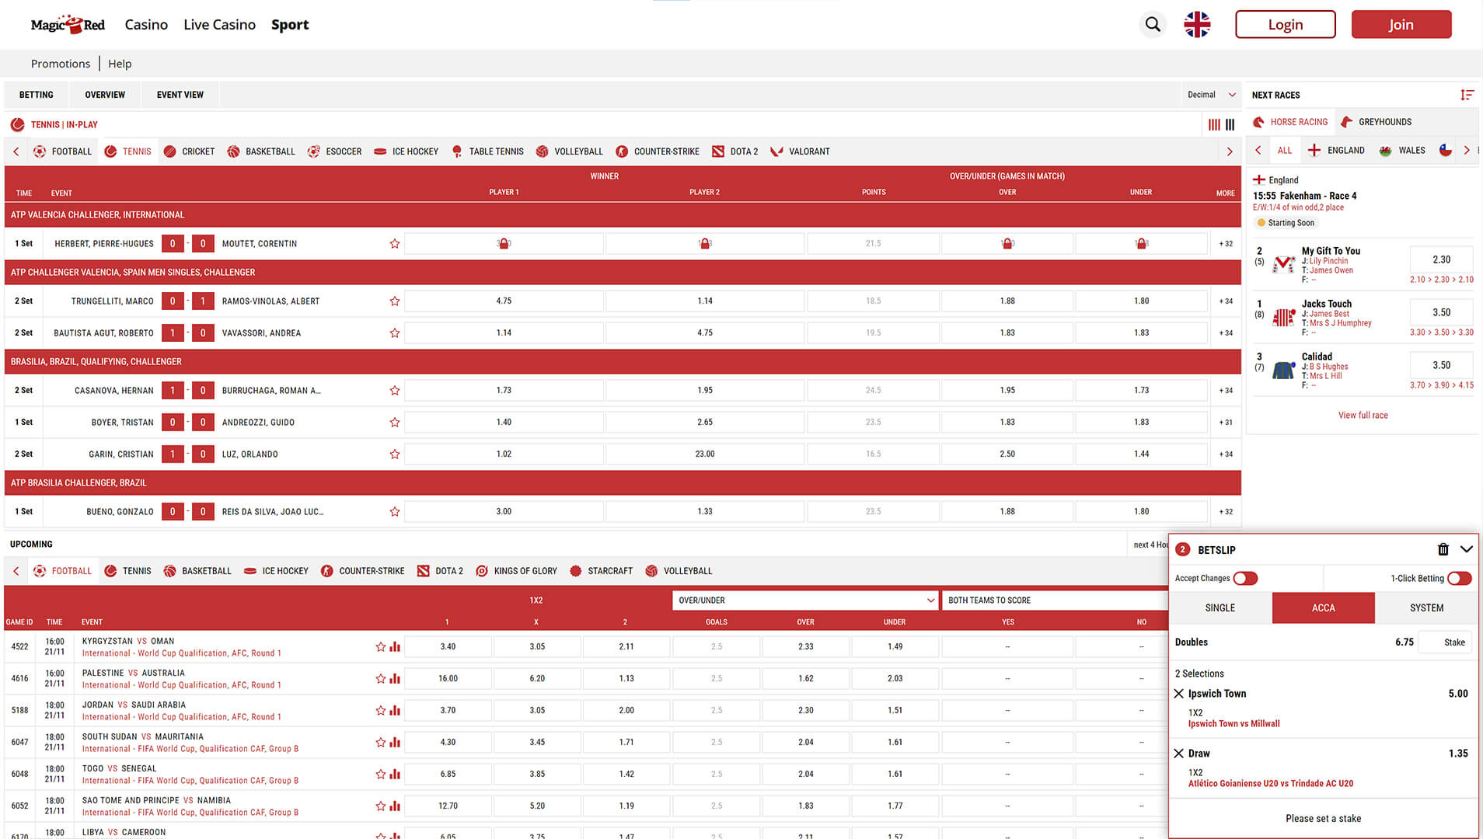The width and height of the screenshot is (1483, 839).
Task: Switch betslip to System tab
Action: [1426, 608]
